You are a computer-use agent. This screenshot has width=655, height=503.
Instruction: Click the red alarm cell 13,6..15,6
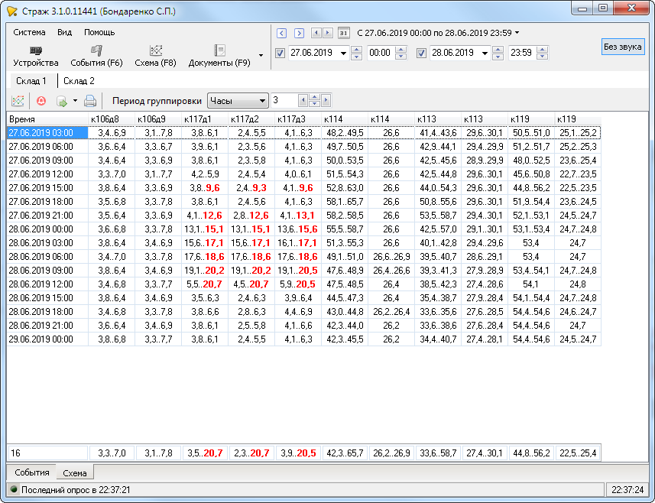click(x=298, y=229)
